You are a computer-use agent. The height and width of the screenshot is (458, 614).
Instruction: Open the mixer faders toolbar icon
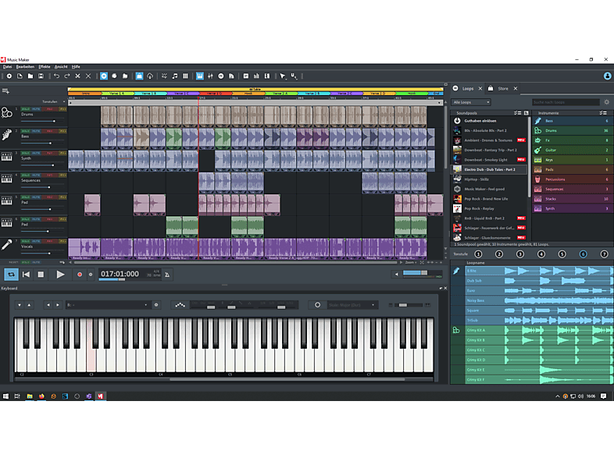click(210, 76)
